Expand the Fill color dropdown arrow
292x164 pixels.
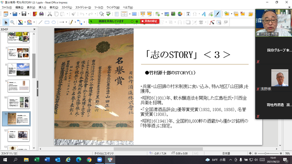coord(34,22)
